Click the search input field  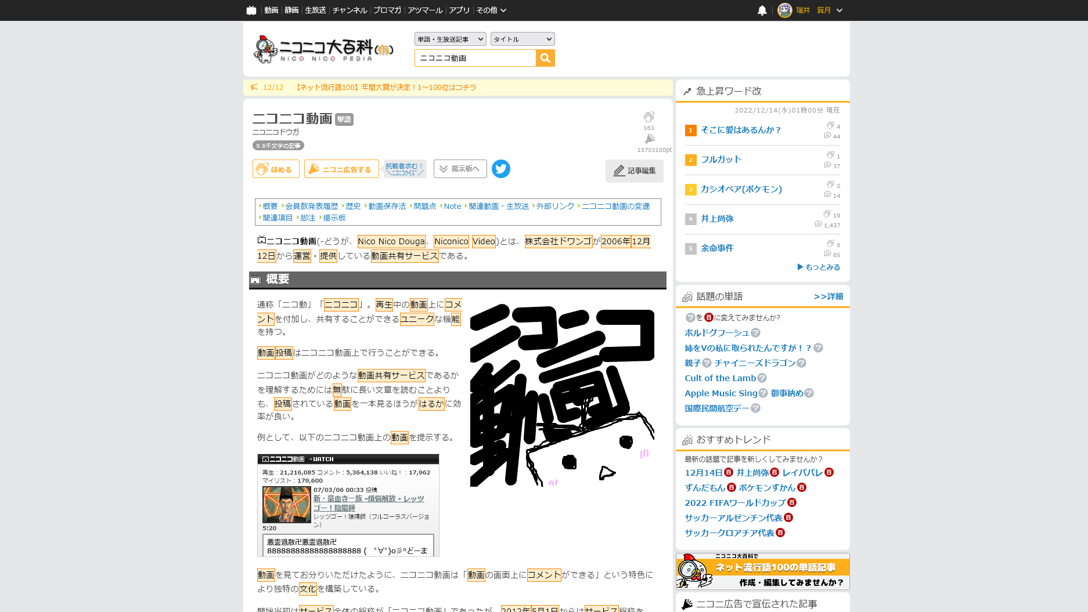[475, 58]
